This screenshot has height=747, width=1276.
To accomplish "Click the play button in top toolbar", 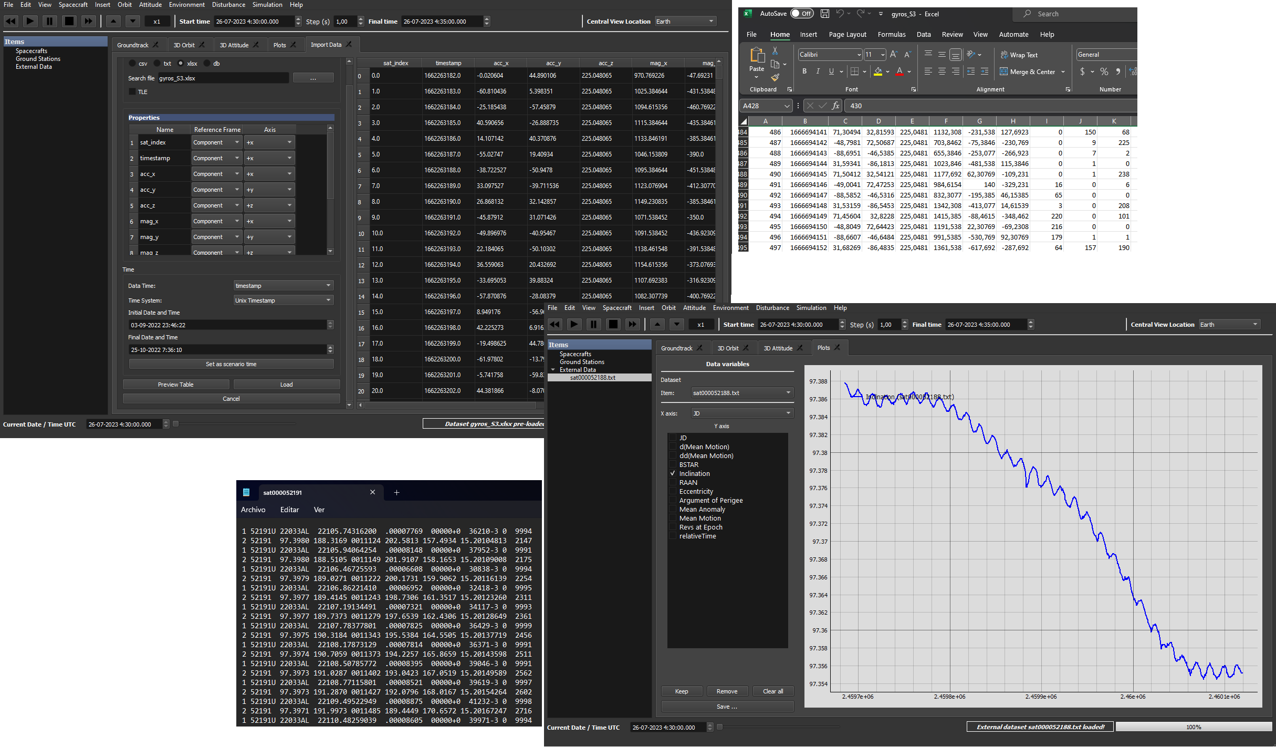I will click(x=30, y=22).
